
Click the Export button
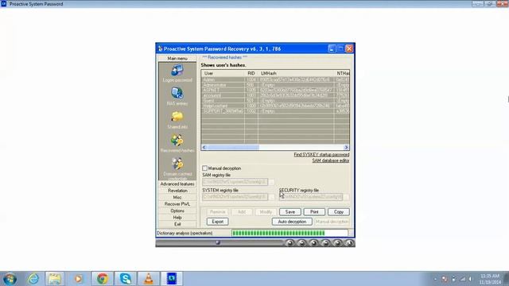coord(217,222)
